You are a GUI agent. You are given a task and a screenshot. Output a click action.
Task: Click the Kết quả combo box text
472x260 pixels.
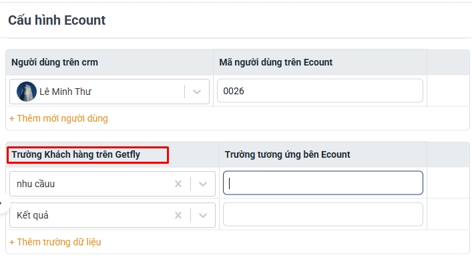click(33, 215)
